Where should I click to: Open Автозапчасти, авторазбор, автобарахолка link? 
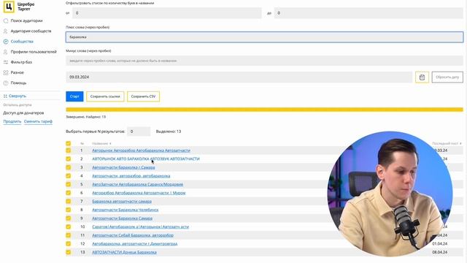coord(131,175)
